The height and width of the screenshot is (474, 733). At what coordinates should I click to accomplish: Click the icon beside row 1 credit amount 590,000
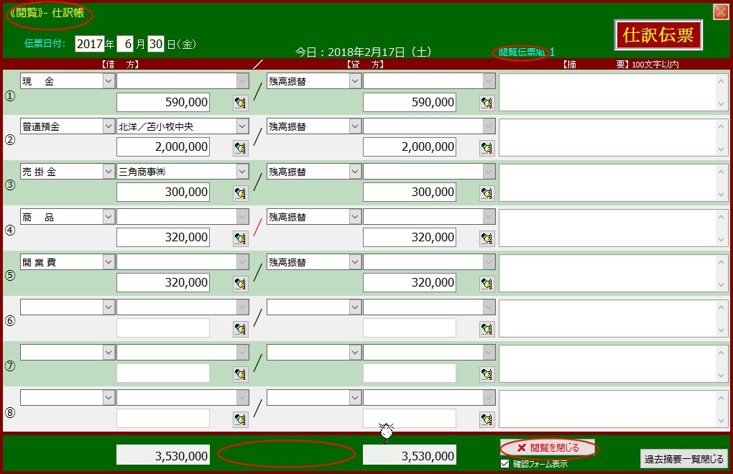(x=487, y=103)
